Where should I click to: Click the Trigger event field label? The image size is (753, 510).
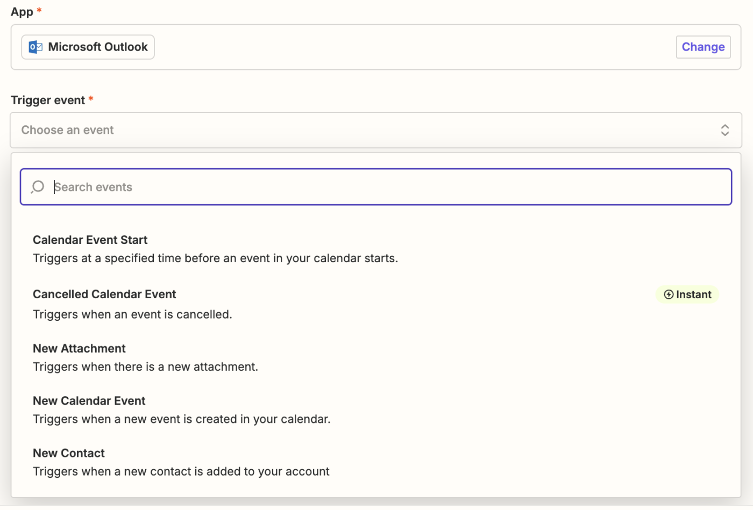coord(48,100)
